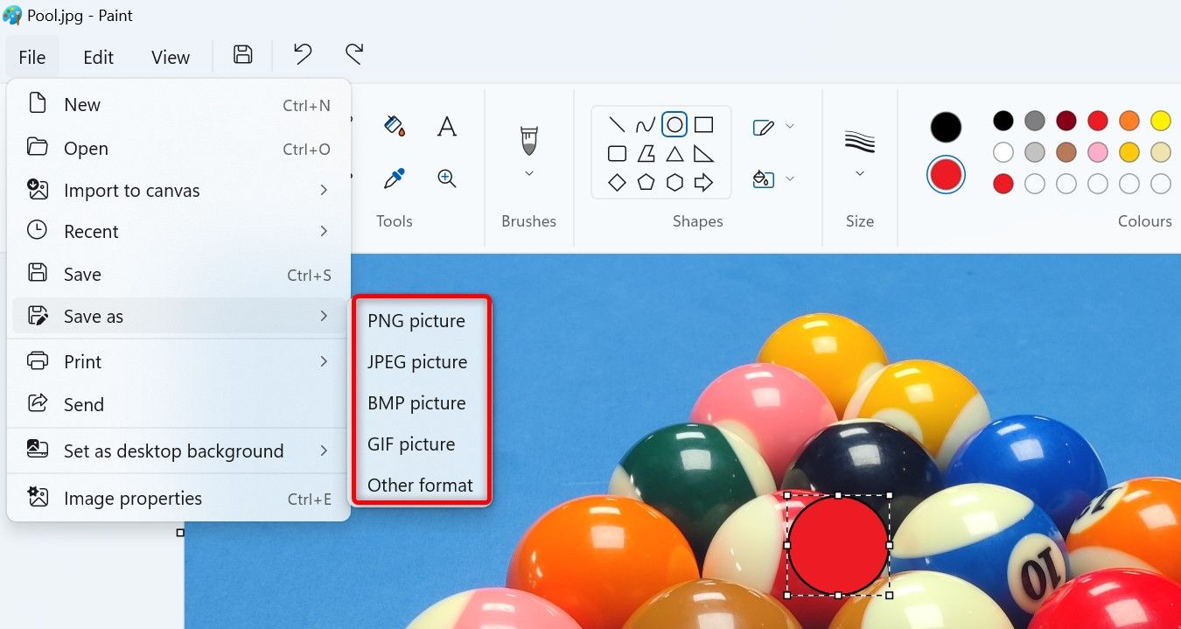The image size is (1181, 629).
Task: Click the Save floppy disk icon in the title toolbar
Action: click(x=242, y=54)
